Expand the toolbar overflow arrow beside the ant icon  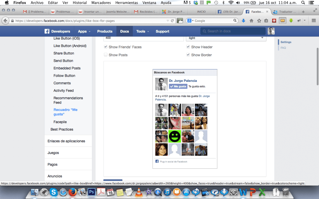[x=304, y=21]
